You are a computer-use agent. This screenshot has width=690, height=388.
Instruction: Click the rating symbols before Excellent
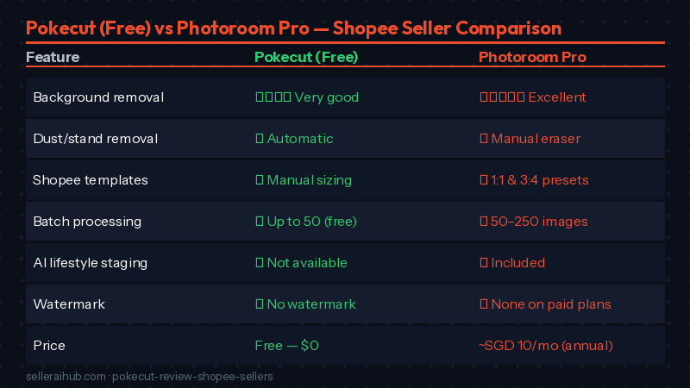click(501, 97)
